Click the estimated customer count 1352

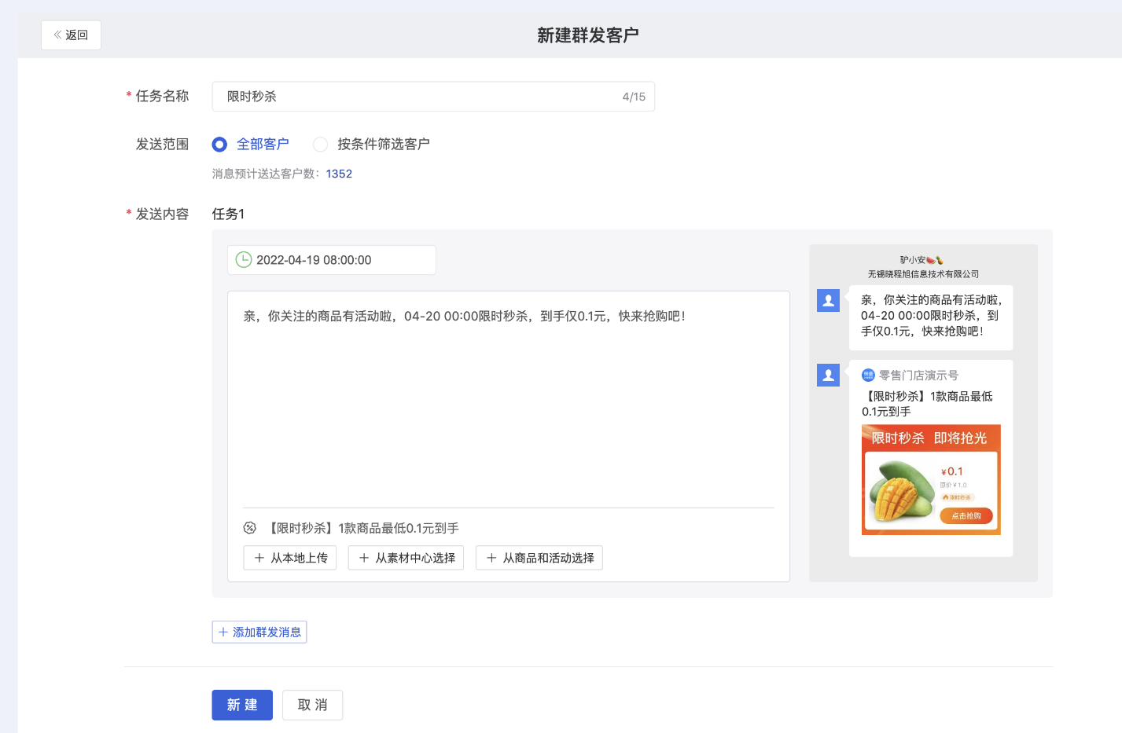point(339,174)
